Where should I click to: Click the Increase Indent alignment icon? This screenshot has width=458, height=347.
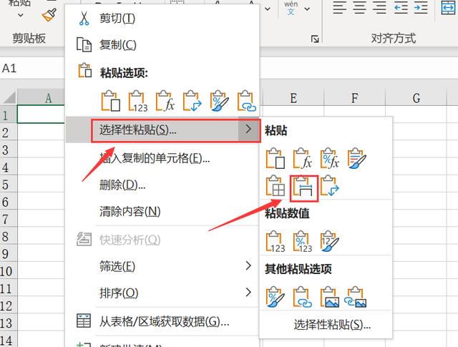(x=422, y=8)
